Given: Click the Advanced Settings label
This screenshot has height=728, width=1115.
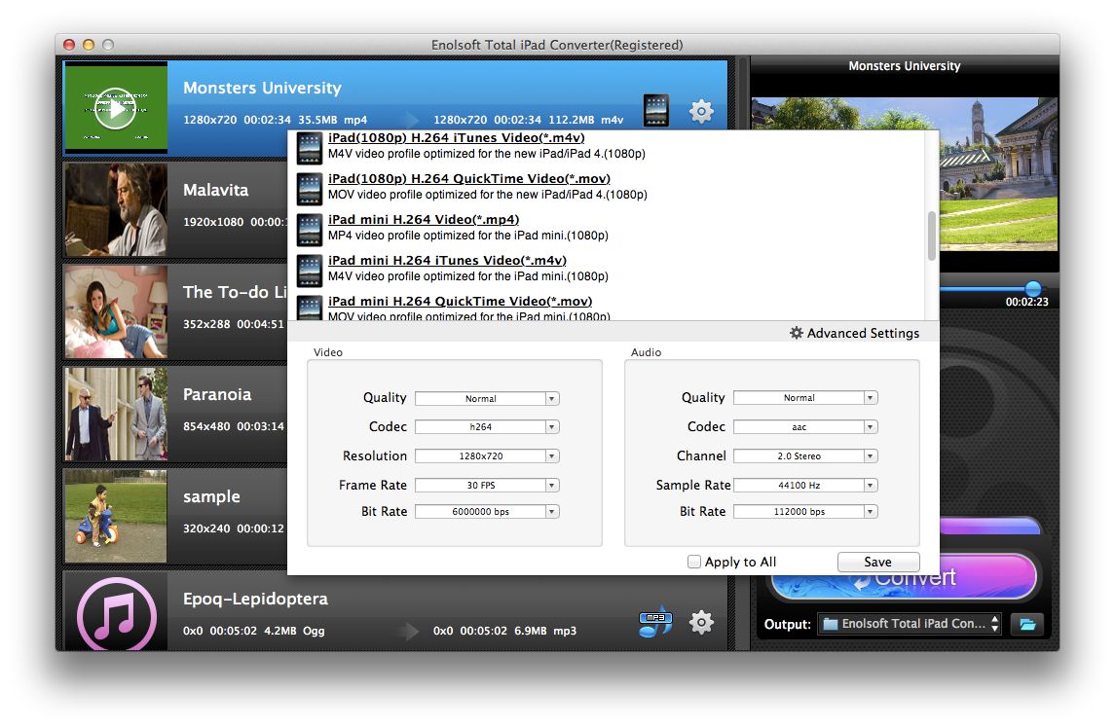Looking at the screenshot, I should (863, 333).
